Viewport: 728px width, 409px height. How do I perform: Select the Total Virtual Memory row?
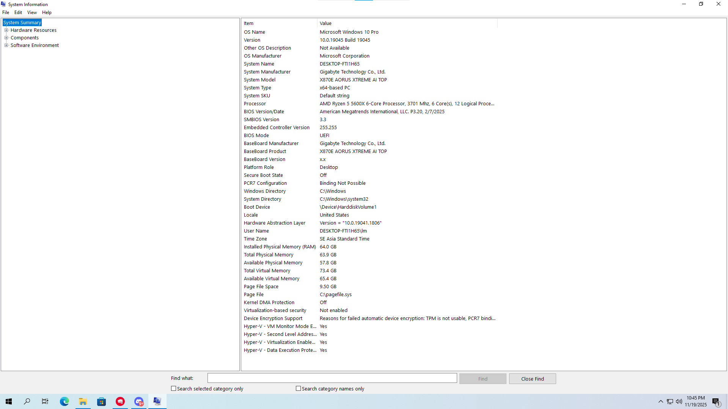coord(370,271)
